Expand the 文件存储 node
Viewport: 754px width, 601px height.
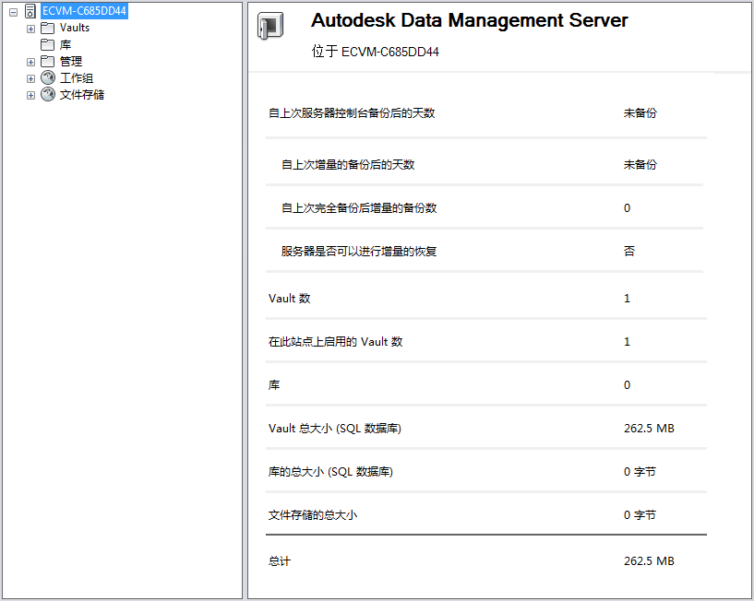(30, 95)
